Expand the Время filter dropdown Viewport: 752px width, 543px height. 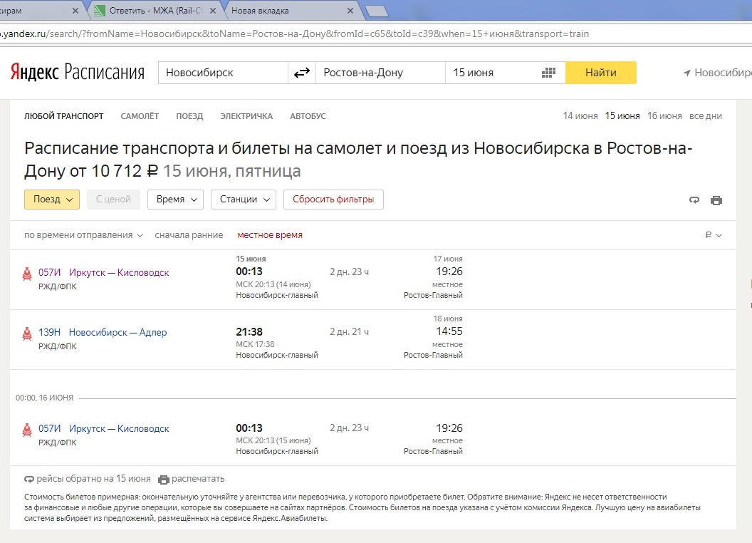(x=175, y=200)
